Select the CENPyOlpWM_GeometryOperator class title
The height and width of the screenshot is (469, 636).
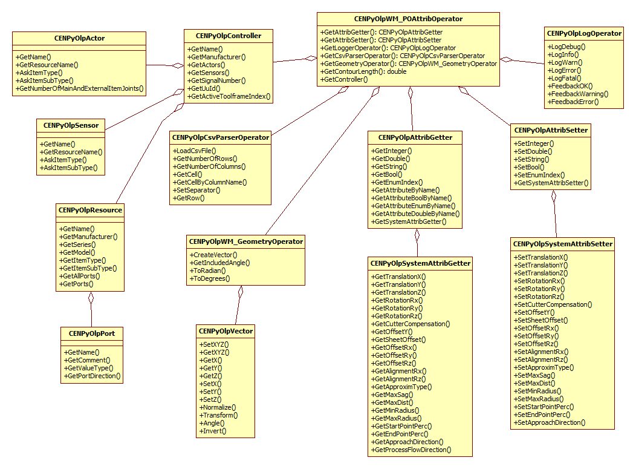point(245,241)
